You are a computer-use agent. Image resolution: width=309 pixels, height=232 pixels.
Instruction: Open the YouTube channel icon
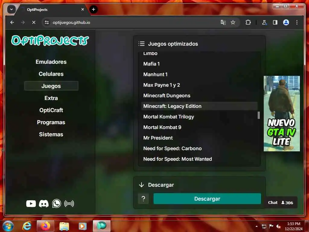[x=31, y=204]
